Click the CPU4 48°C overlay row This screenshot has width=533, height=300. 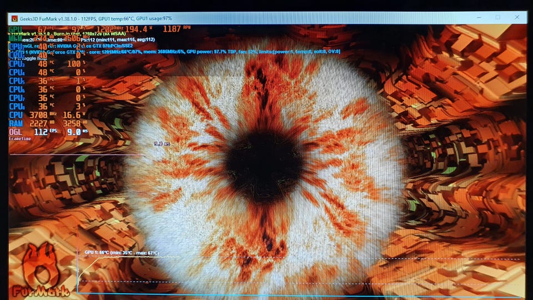(x=47, y=72)
